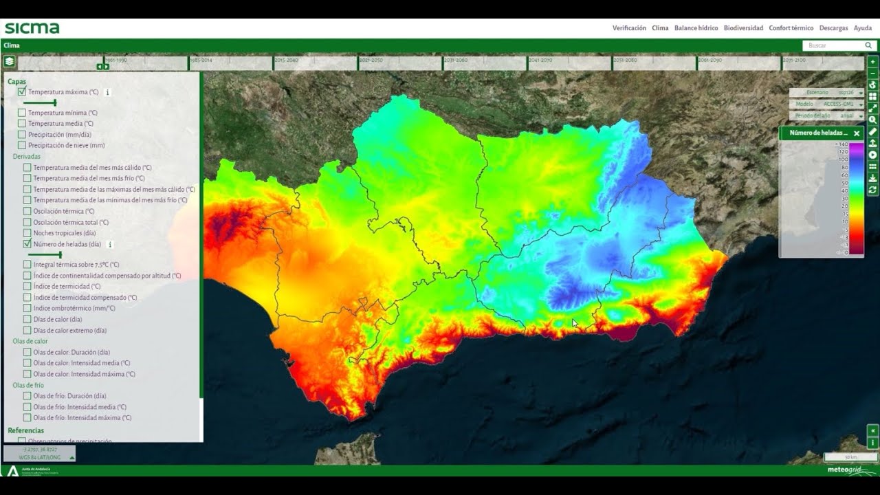Zoom in with the plus button
This screenshot has height=495, width=880.
873,61
